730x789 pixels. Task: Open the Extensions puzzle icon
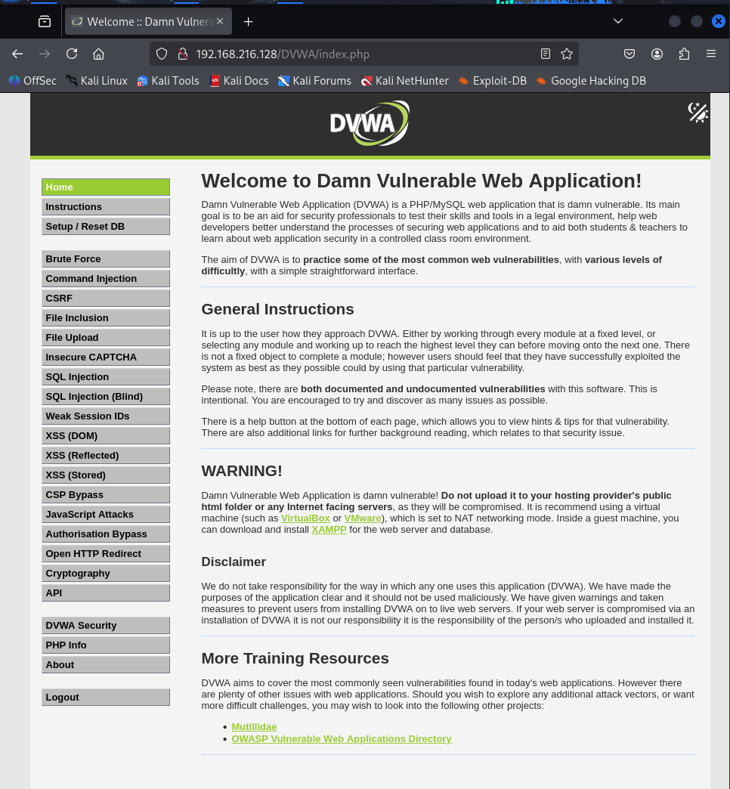click(x=684, y=54)
